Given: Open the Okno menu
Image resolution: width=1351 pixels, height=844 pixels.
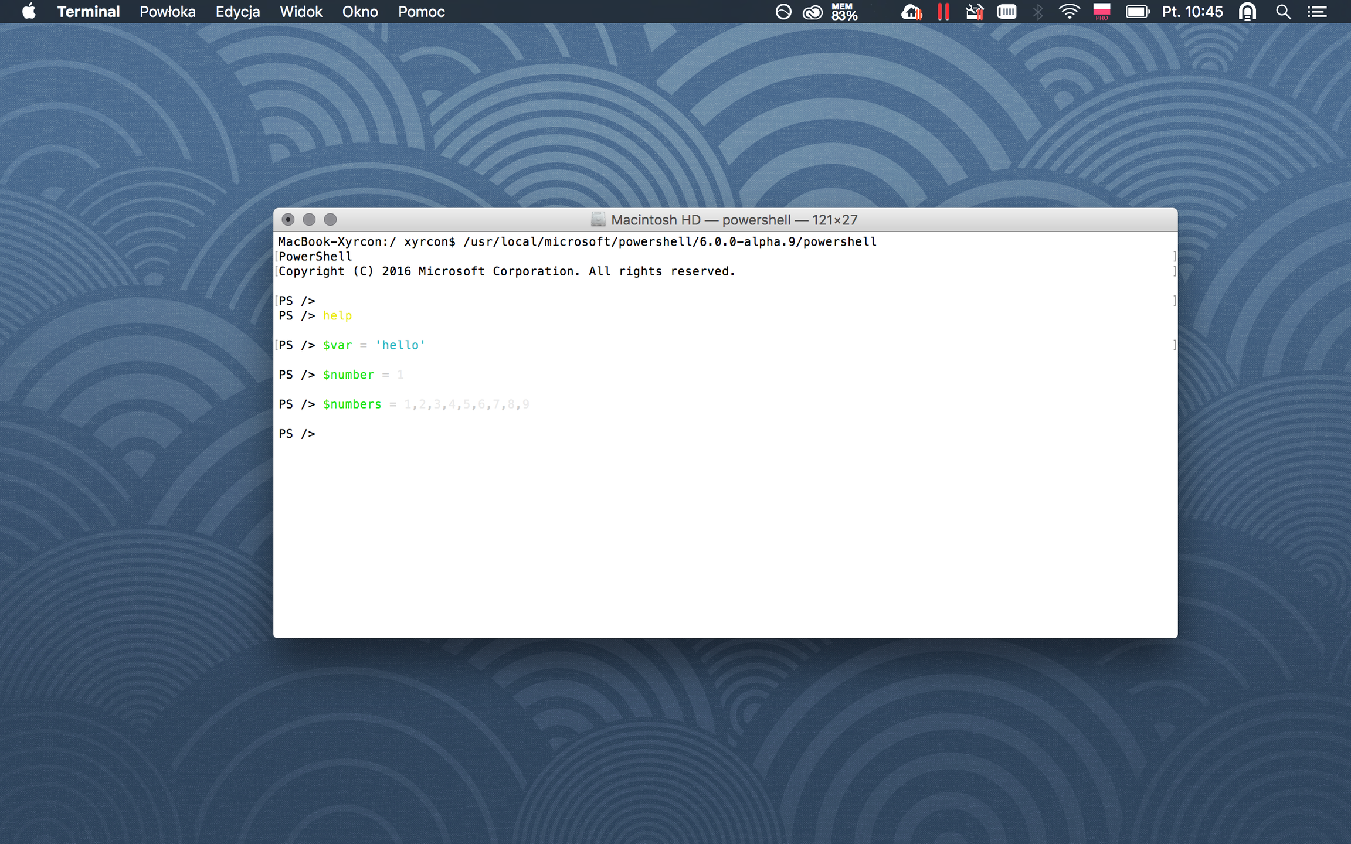Looking at the screenshot, I should pos(360,12).
